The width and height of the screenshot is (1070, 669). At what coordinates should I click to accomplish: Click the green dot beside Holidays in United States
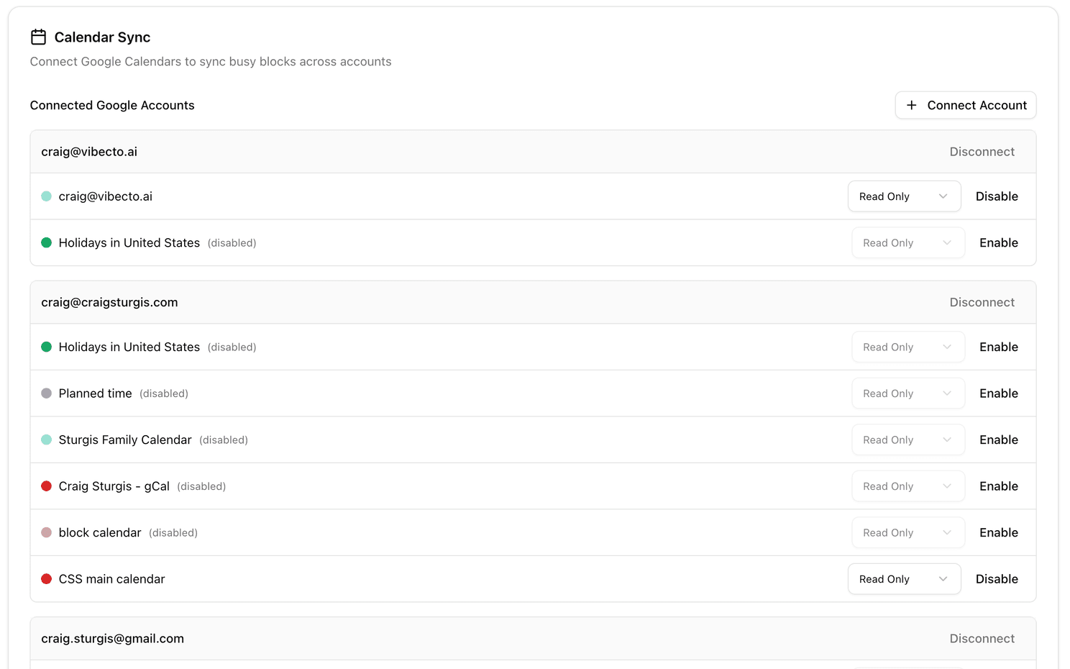point(46,242)
